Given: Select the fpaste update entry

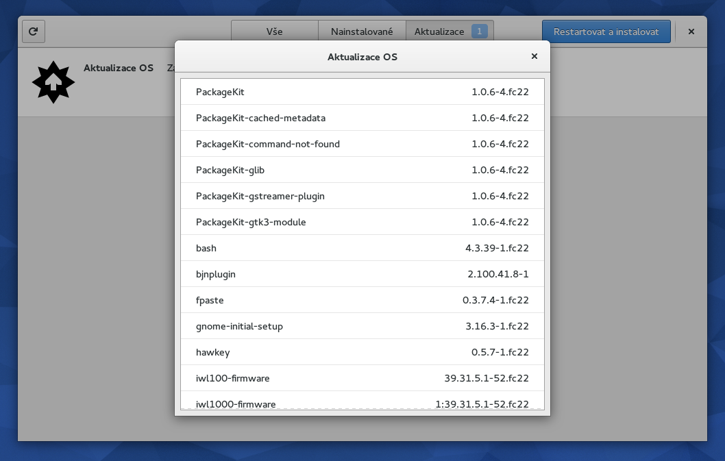Looking at the screenshot, I should pos(362,300).
